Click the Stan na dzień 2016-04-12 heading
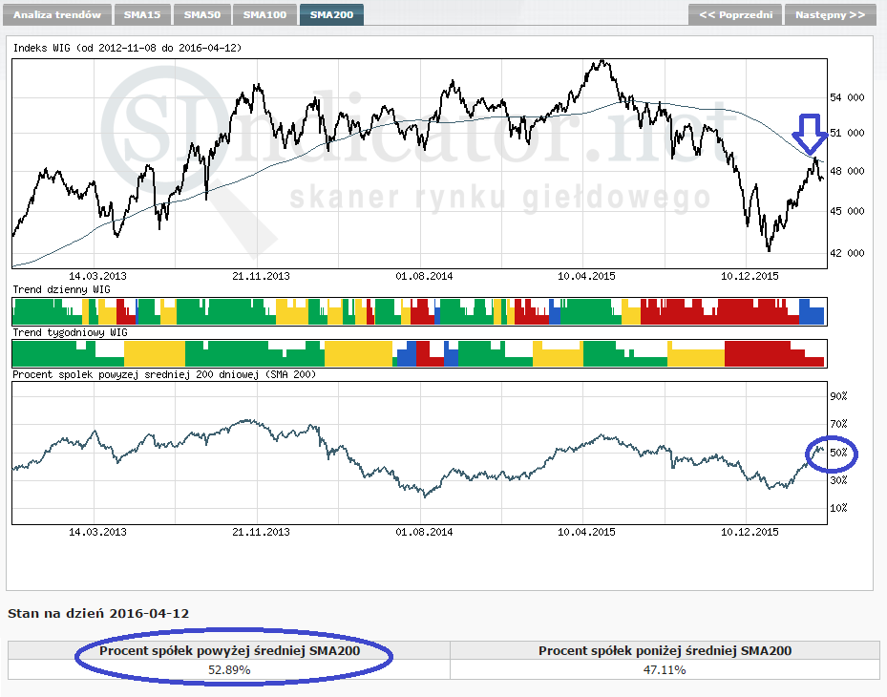The width and height of the screenshot is (887, 697). [98, 613]
